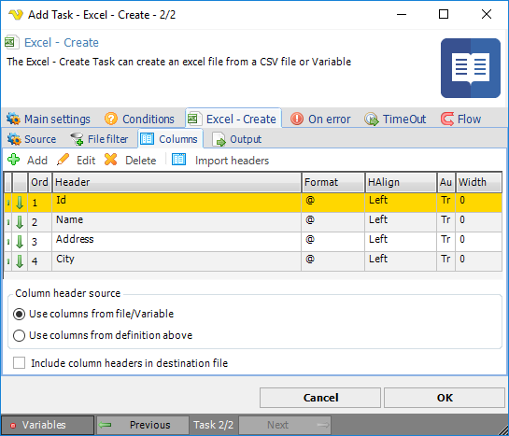The image size is (509, 436).
Task: Click the TimeOut clock icon
Action: [x=372, y=120]
